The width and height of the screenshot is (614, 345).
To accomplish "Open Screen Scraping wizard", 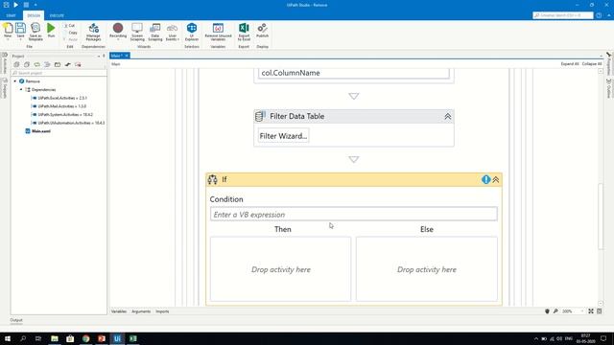I will tap(137, 32).
